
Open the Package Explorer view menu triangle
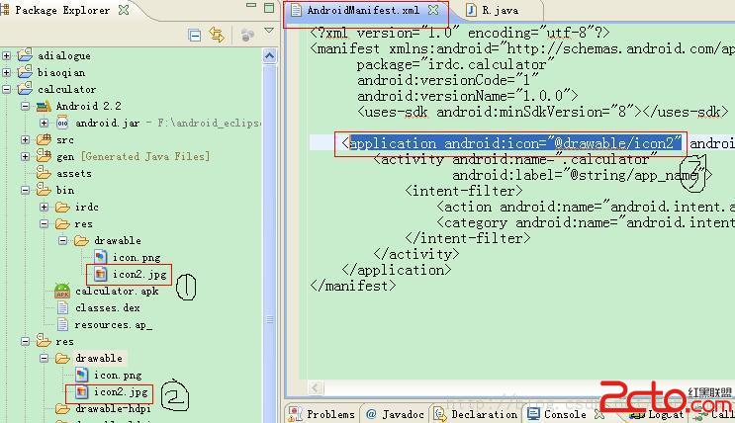click(x=269, y=31)
